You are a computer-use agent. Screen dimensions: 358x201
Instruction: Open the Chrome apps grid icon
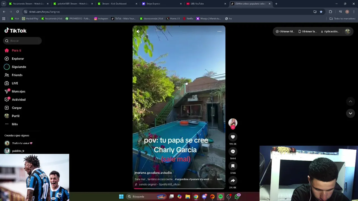(4, 19)
